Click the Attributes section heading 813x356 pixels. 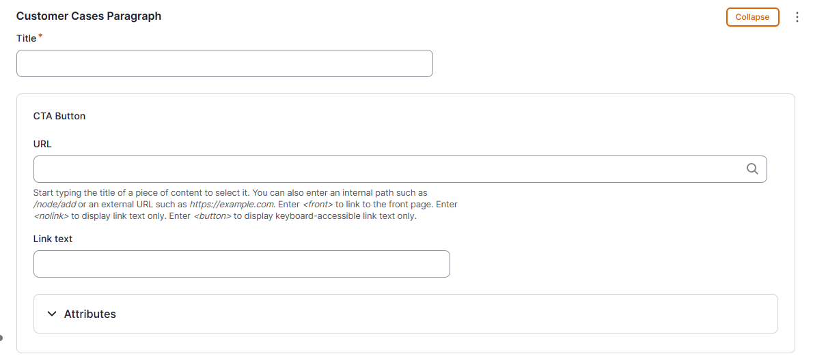pos(89,314)
